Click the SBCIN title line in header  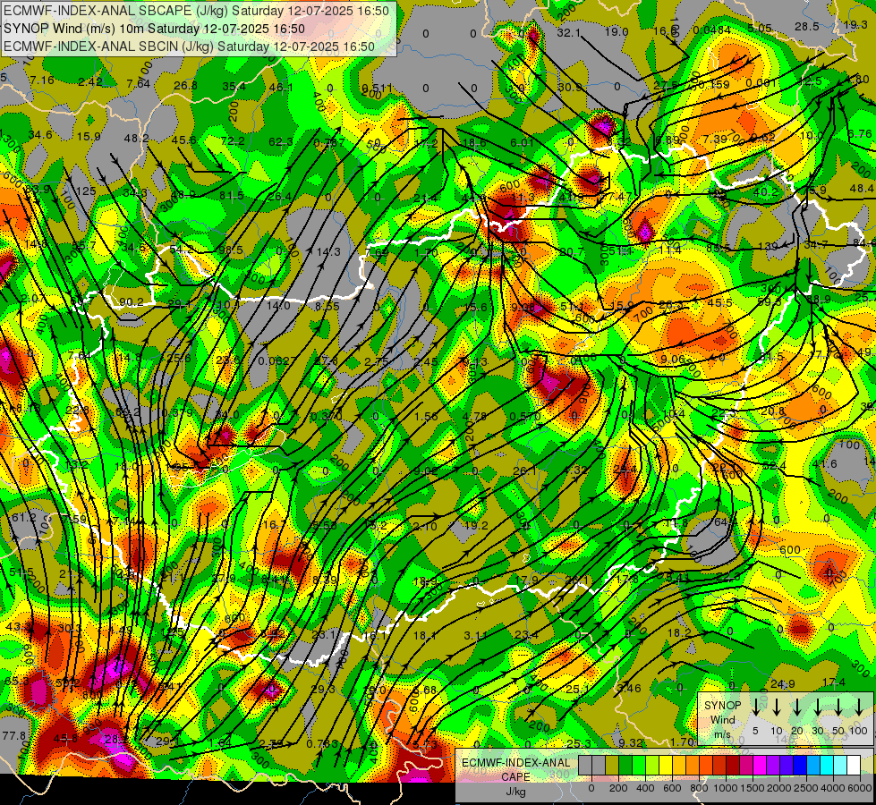(189, 47)
